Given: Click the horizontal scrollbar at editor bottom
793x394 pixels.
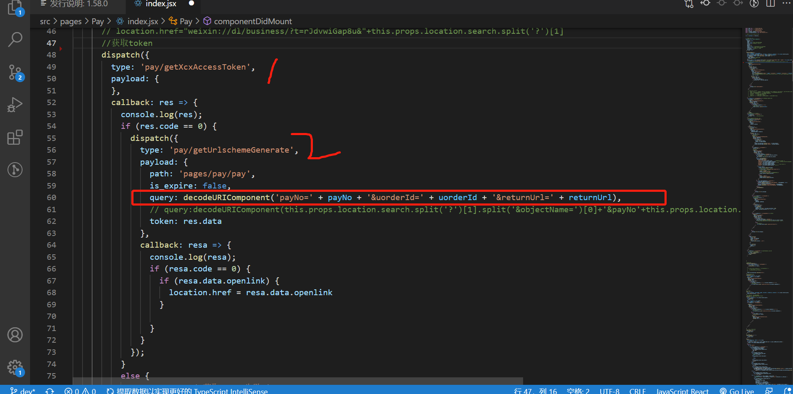Looking at the screenshot, I should coord(298,381).
